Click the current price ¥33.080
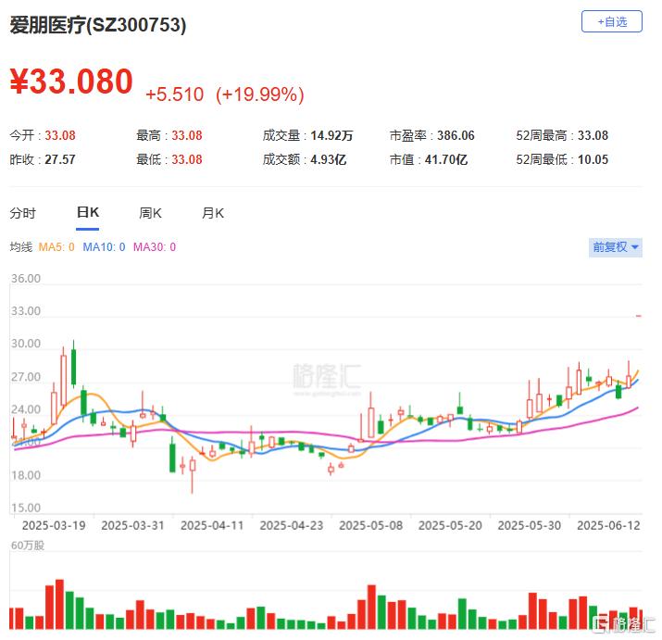This screenshot has height=640, width=662. pos(71,82)
